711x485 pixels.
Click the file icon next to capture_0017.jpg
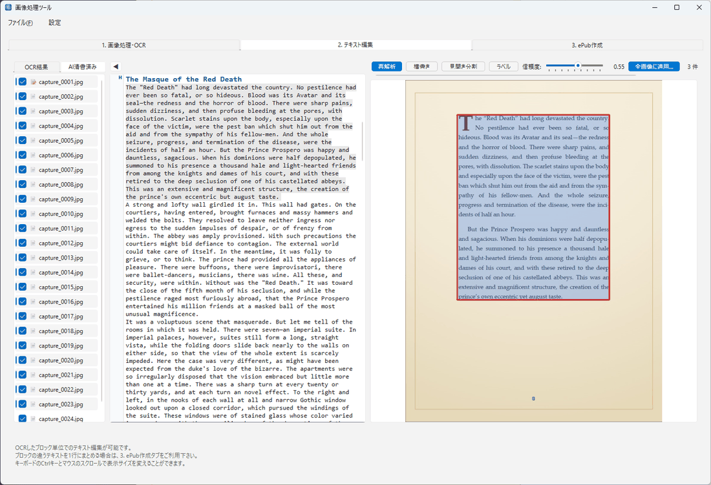coord(33,316)
